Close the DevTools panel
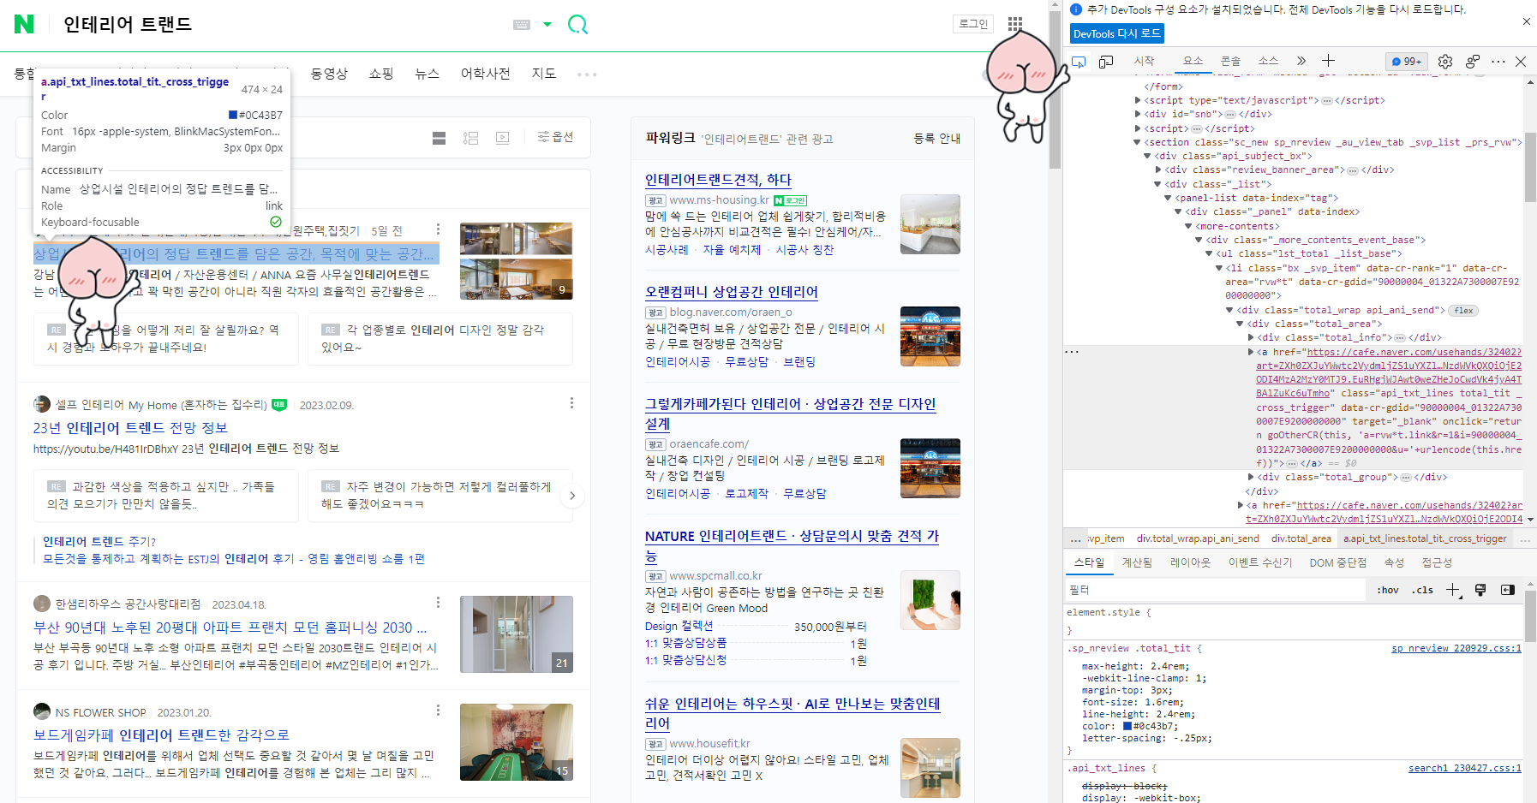This screenshot has height=803, width=1537. pos(1521,62)
